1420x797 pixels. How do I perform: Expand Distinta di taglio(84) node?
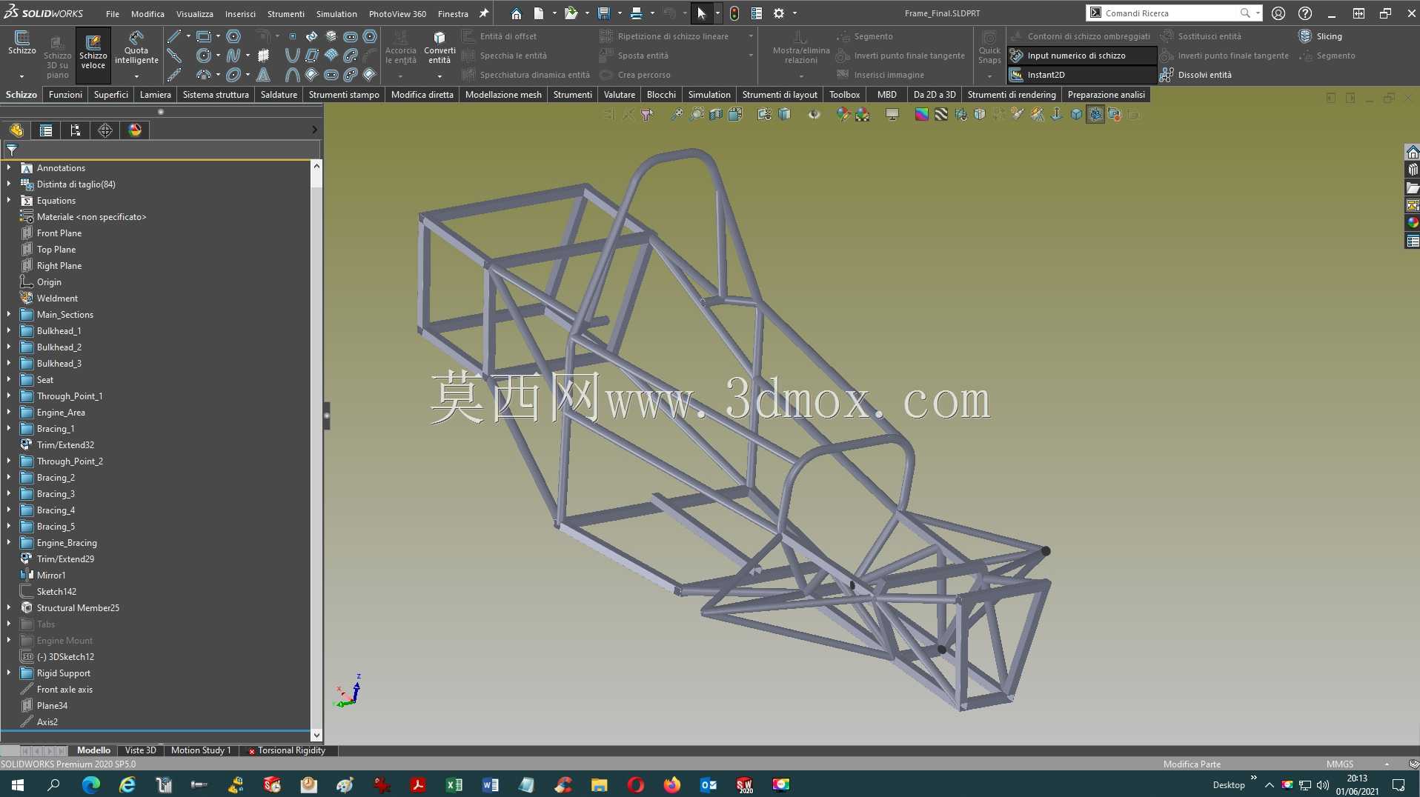tap(9, 184)
